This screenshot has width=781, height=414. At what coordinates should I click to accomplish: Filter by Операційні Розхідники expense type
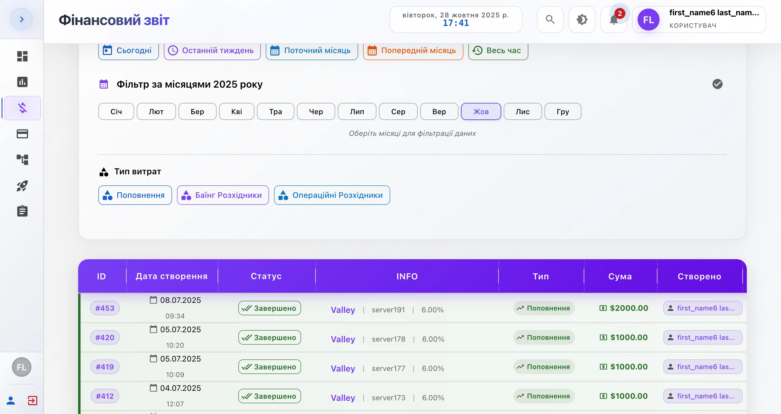pyautogui.click(x=332, y=195)
